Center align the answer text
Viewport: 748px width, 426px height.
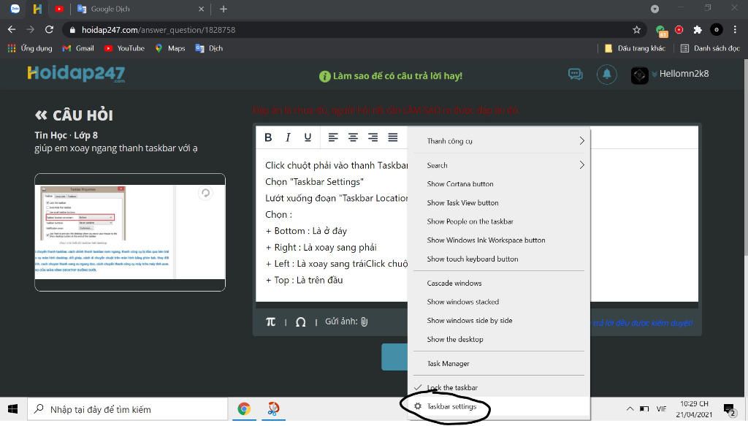click(x=353, y=137)
